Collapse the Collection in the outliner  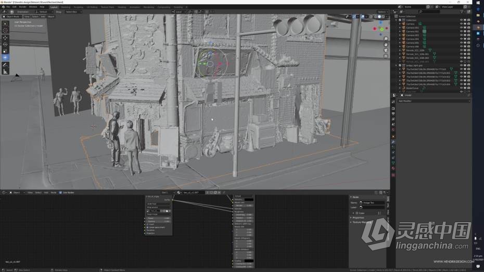pyautogui.click(x=397, y=20)
